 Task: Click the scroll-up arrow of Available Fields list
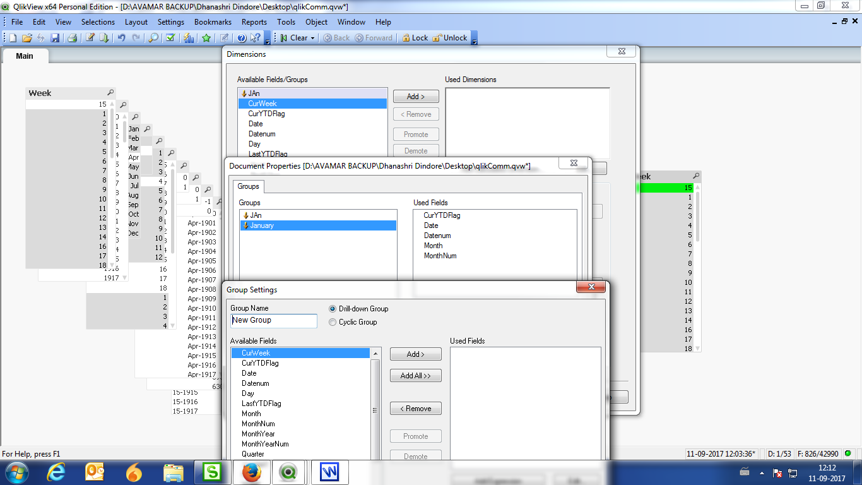click(376, 353)
